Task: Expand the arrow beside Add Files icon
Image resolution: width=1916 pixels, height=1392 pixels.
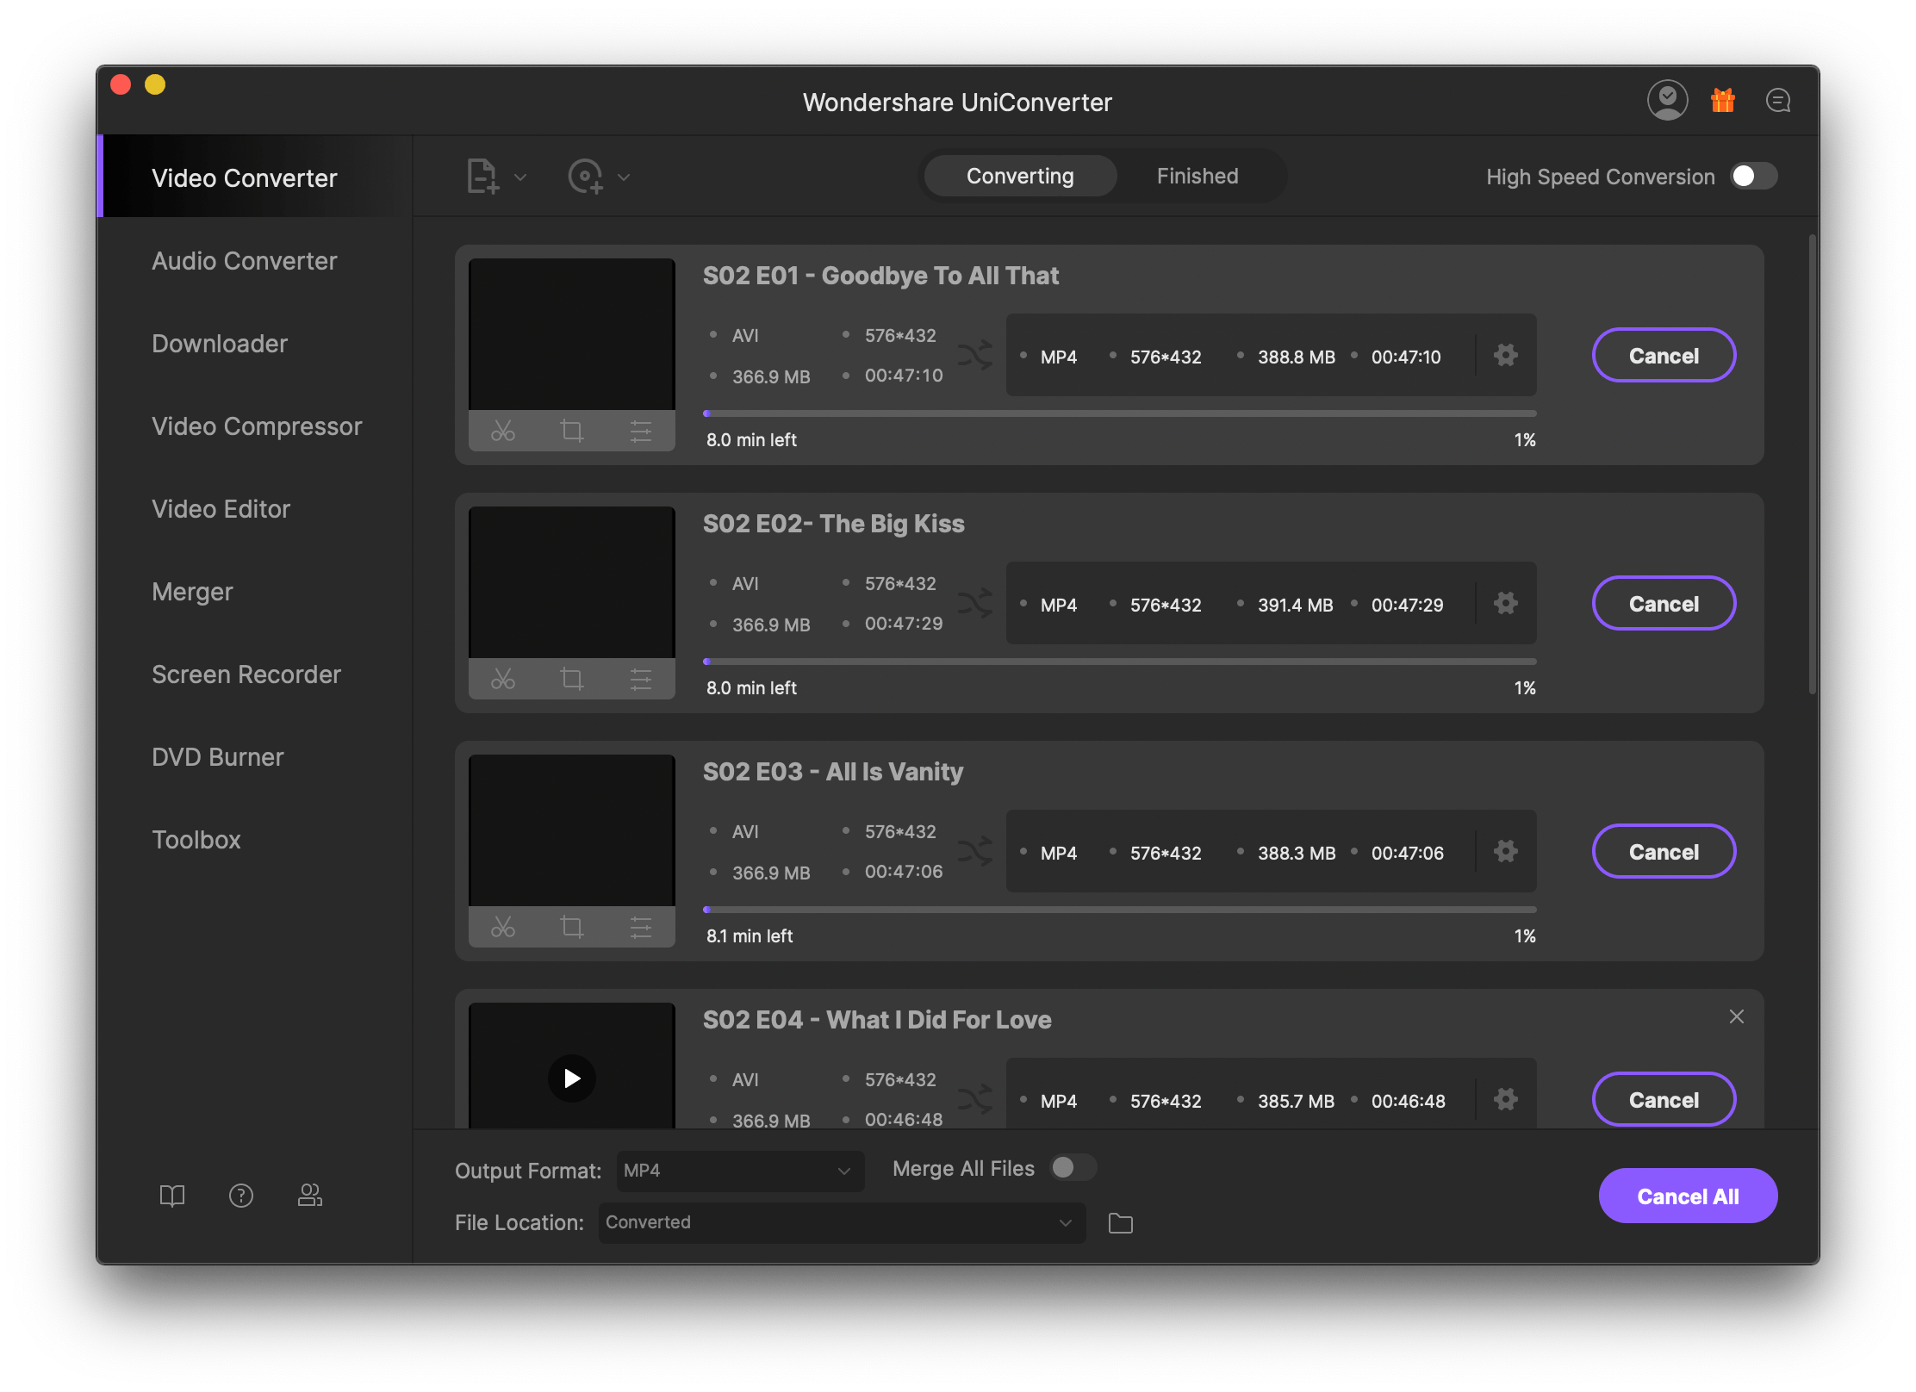Action: tap(520, 177)
